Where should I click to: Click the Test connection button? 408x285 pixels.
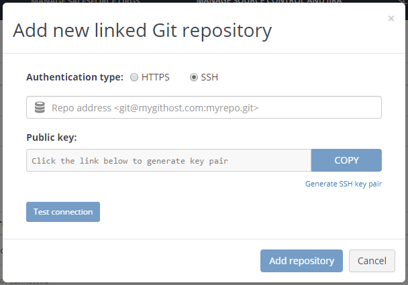(x=63, y=212)
